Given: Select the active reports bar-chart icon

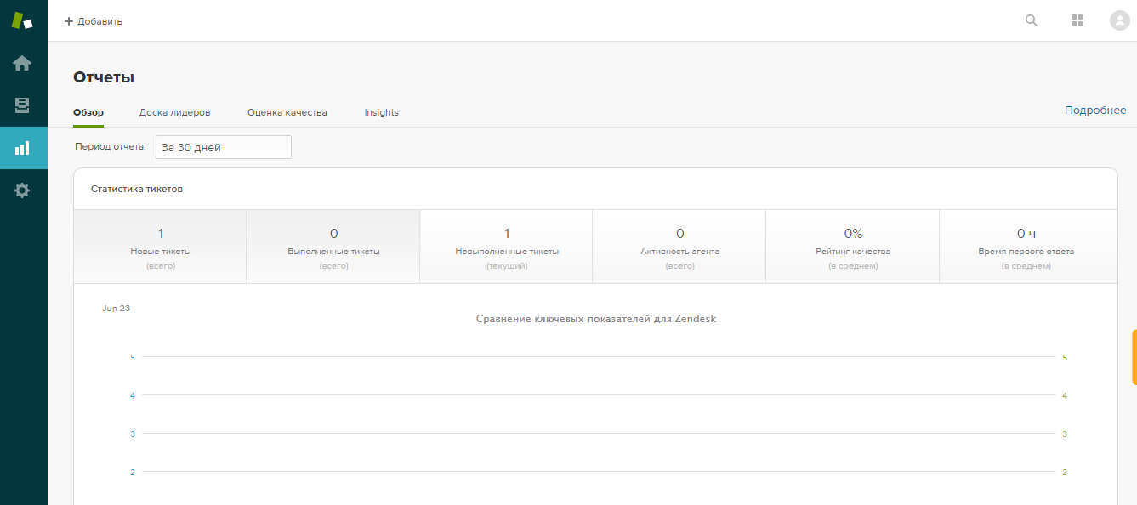Looking at the screenshot, I should tap(23, 147).
